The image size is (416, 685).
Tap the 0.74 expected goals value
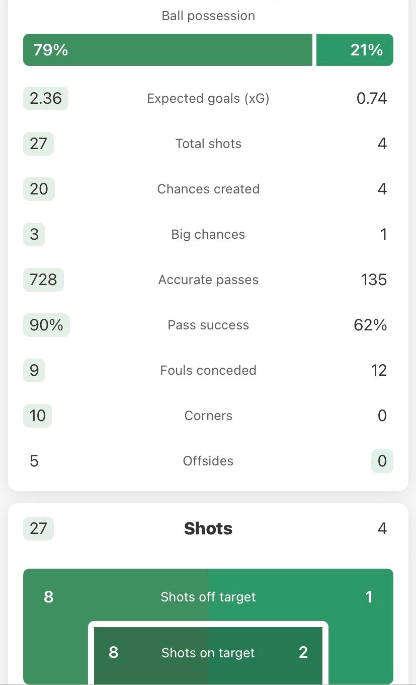tap(371, 98)
